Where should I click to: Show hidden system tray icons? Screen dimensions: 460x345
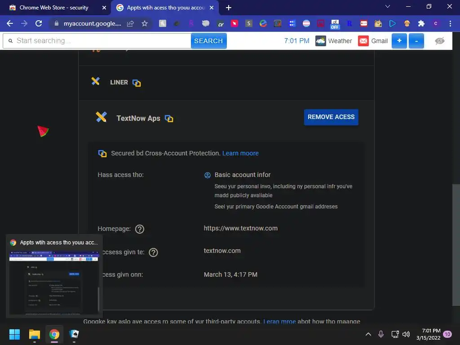point(368,334)
